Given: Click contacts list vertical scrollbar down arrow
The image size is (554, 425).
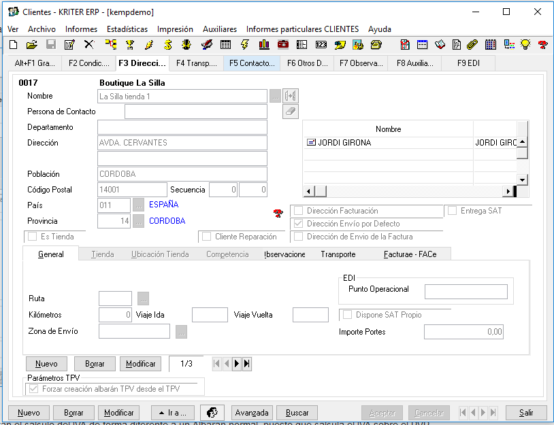Looking at the screenshot, I should click(x=522, y=180).
